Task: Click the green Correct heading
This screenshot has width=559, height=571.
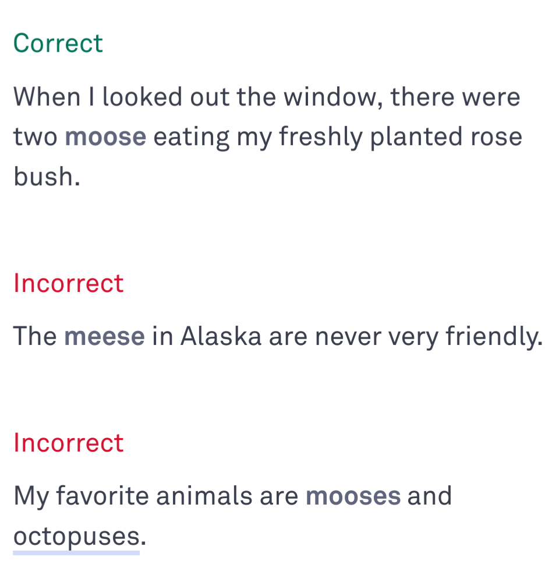Action: (58, 43)
